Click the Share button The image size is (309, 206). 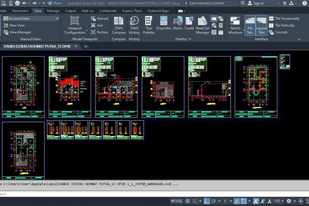(x=54, y=3)
